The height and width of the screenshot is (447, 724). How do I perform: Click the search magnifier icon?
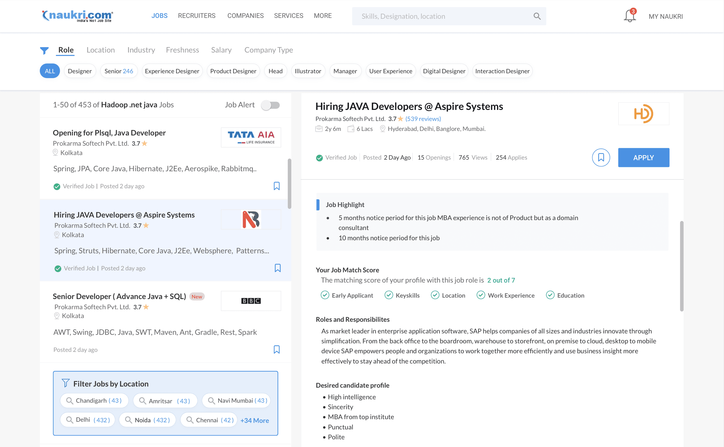(537, 16)
